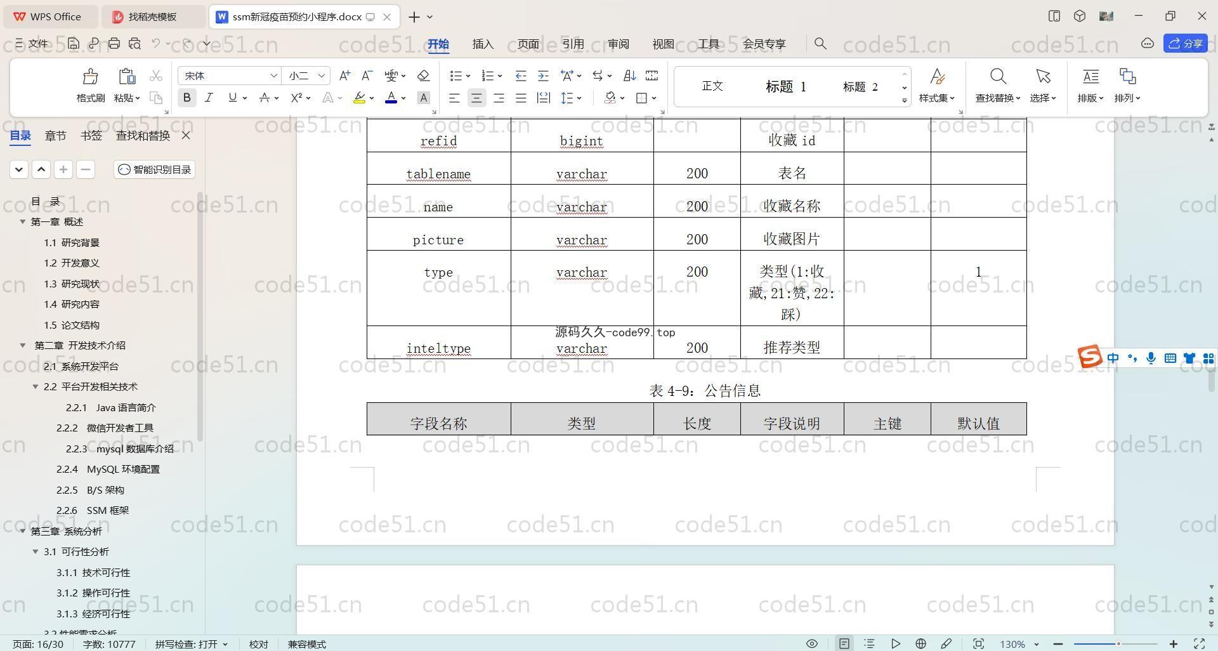
Task: Click the zoom slider handle
Action: 1118,644
